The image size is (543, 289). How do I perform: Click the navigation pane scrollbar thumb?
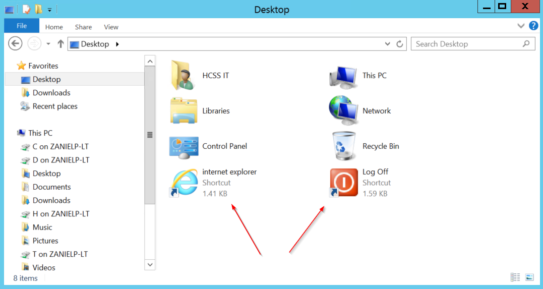pos(150,135)
